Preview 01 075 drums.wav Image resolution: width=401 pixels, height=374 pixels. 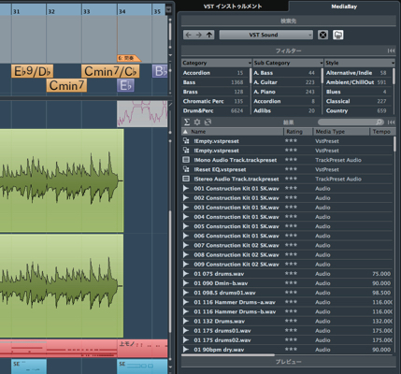pyautogui.click(x=186, y=274)
